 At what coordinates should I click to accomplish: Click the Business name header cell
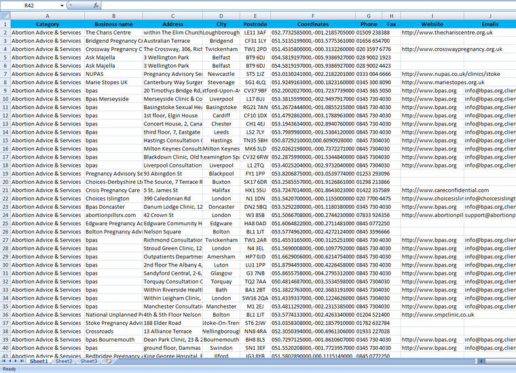pyautogui.click(x=113, y=24)
